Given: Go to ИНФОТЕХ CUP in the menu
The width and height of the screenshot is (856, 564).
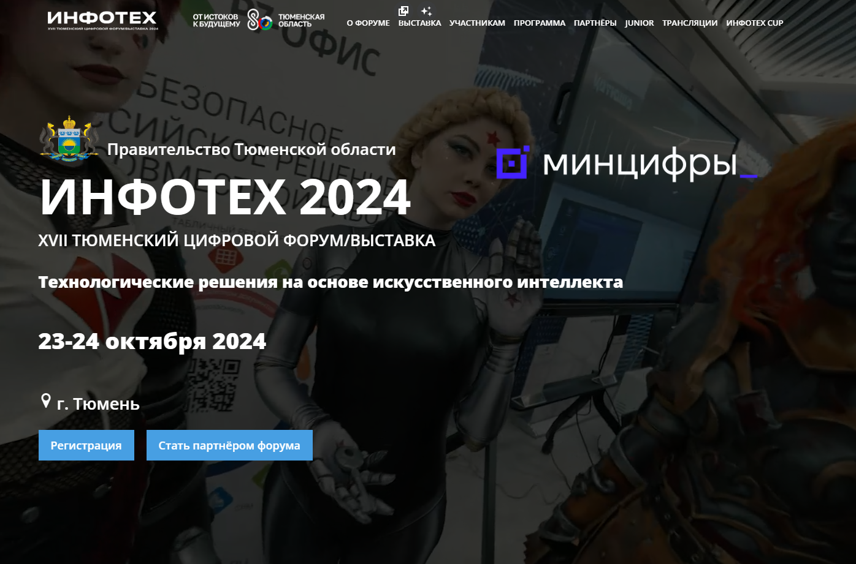Looking at the screenshot, I should (x=755, y=23).
